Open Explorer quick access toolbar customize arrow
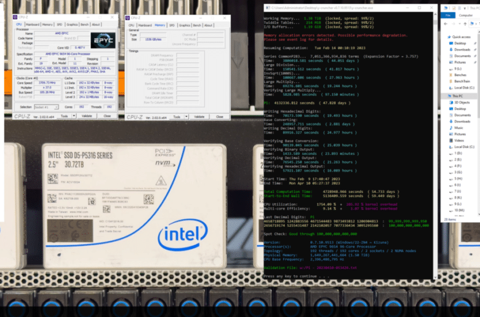The image size is (480, 317). tap(465, 8)
